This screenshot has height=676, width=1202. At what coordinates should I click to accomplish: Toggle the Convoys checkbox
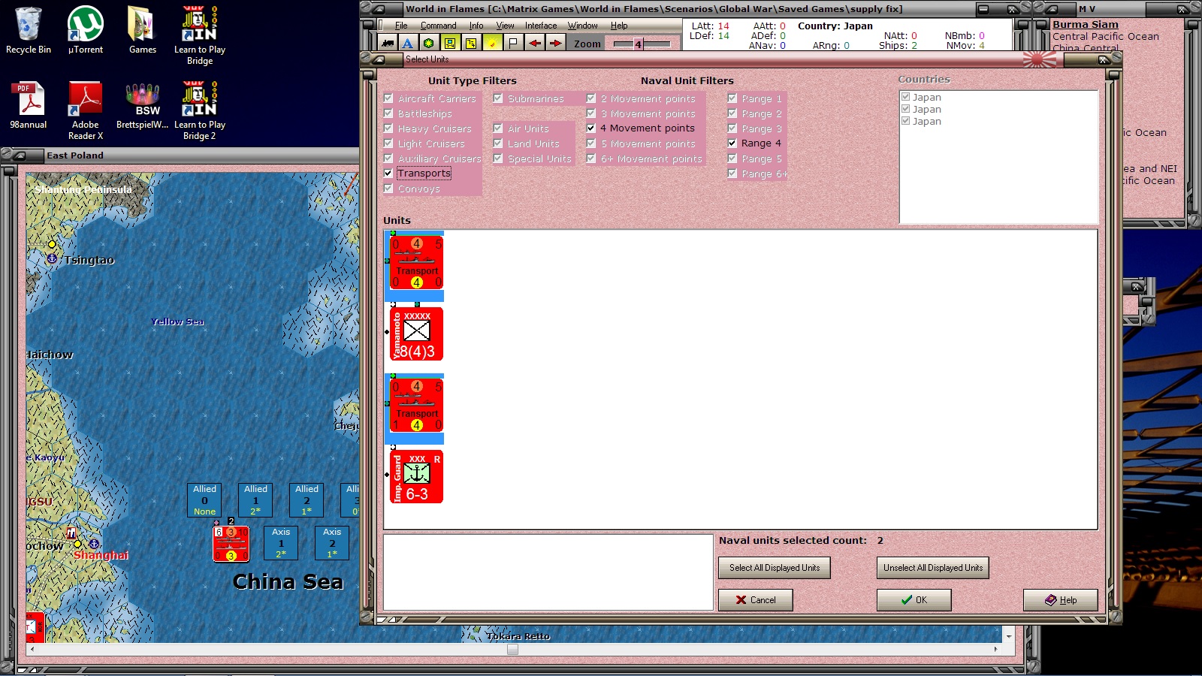pyautogui.click(x=388, y=189)
